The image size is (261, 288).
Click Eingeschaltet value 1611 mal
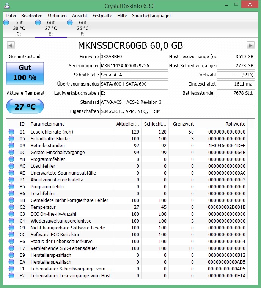(x=236, y=84)
